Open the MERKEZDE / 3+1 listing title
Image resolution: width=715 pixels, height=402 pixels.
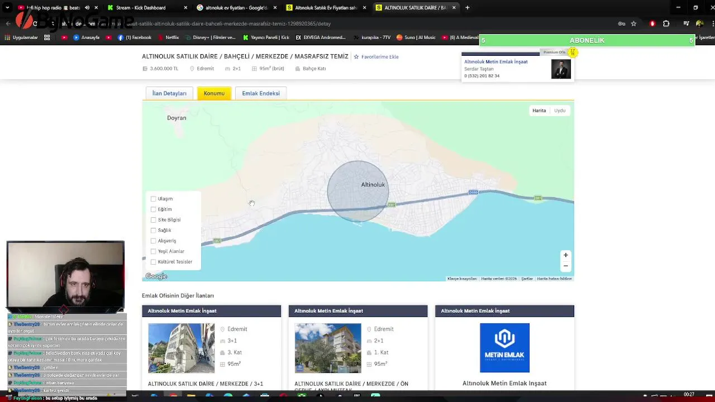pyautogui.click(x=206, y=384)
